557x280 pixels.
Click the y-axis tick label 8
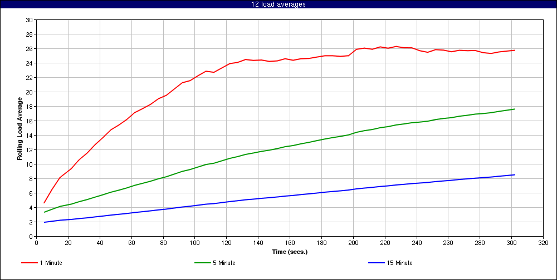click(x=31, y=179)
